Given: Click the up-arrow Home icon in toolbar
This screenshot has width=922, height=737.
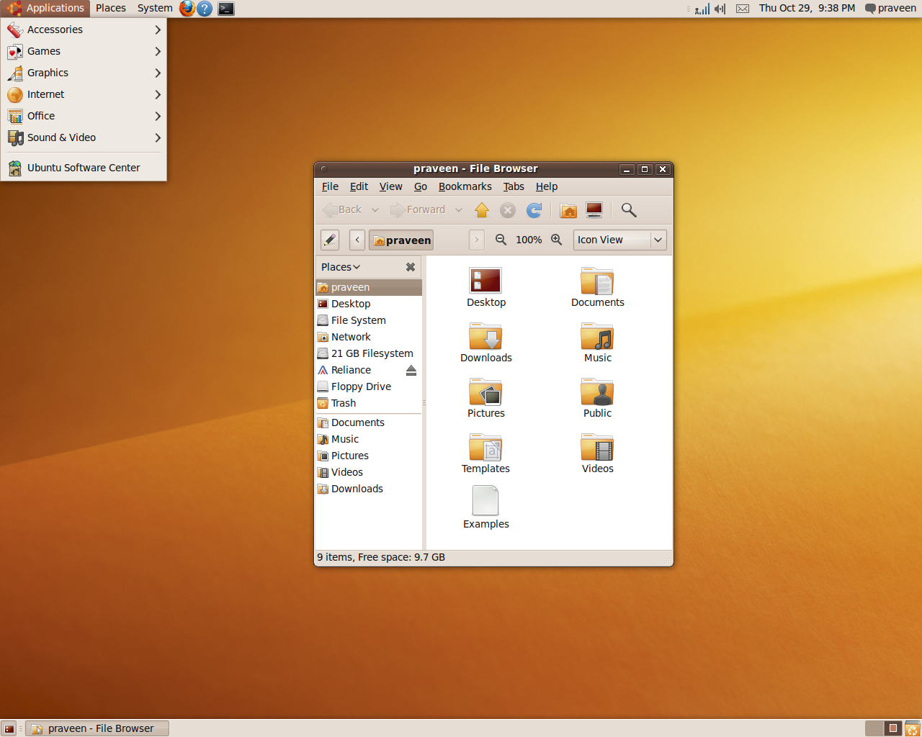Looking at the screenshot, I should tap(482, 210).
